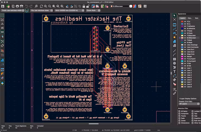The image size is (201, 132).
Task: Open the Track width dropdown
Action: click(12, 10)
